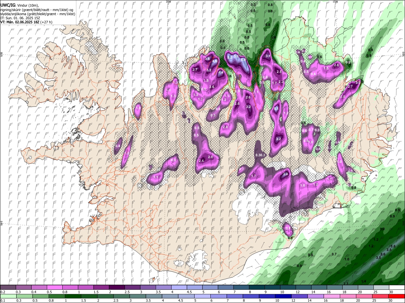Click the 'Vindur (10m)' header text
The width and height of the screenshot is (405, 303).
coord(28,5)
